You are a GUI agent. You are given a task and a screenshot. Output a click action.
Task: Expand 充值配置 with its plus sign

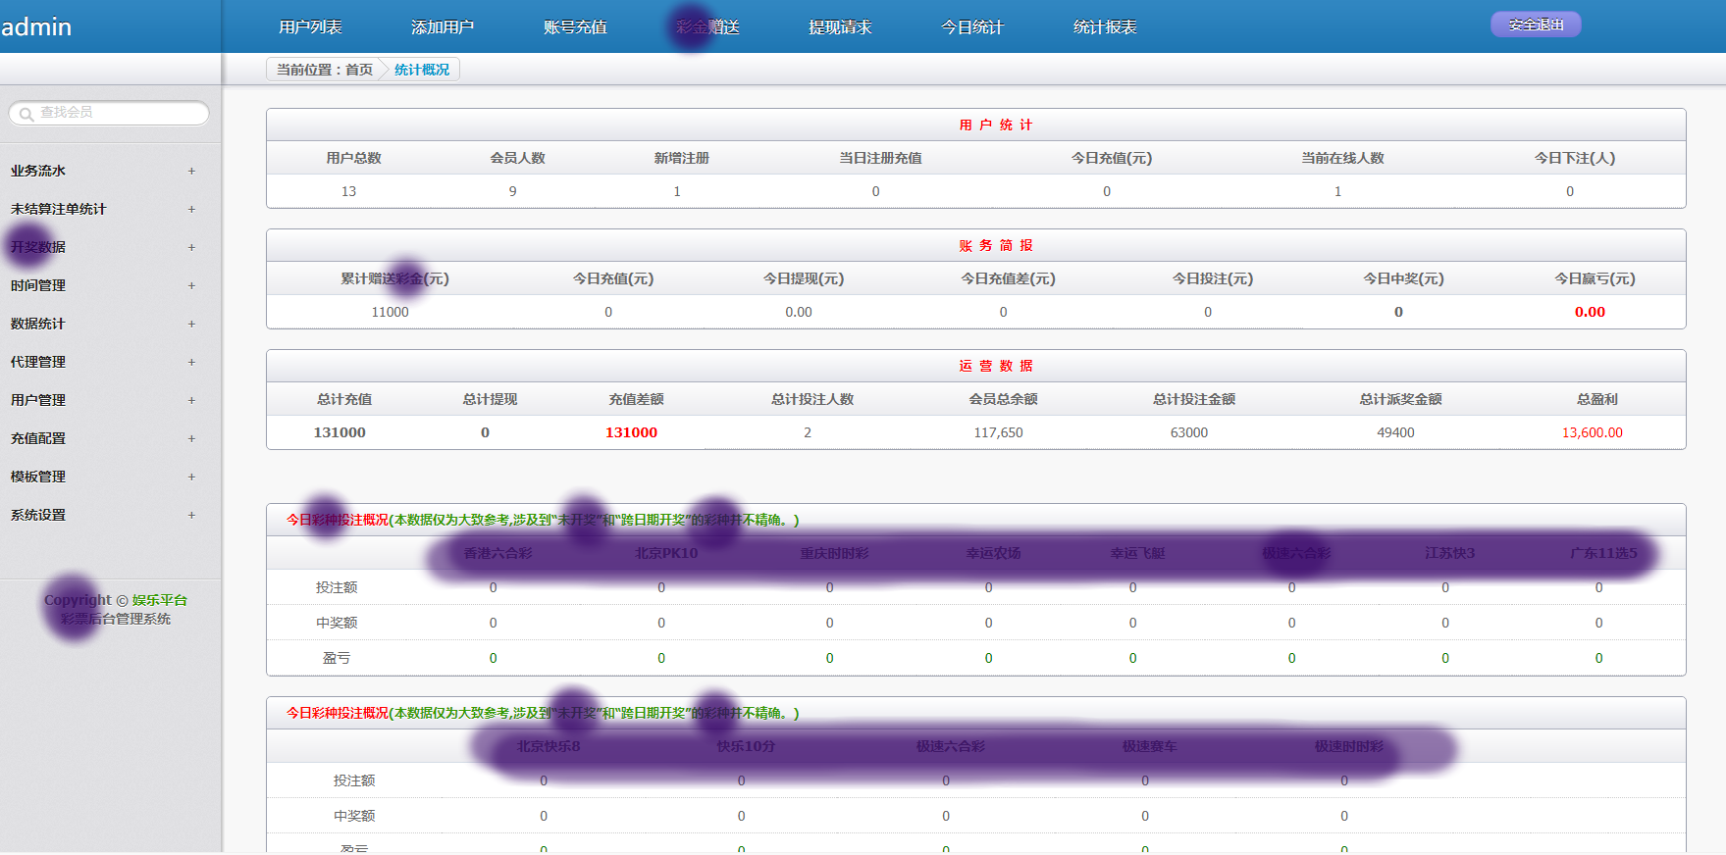tap(191, 438)
